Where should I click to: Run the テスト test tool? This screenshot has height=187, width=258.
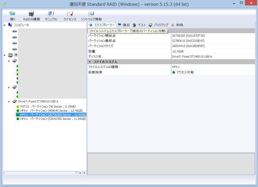point(139,25)
